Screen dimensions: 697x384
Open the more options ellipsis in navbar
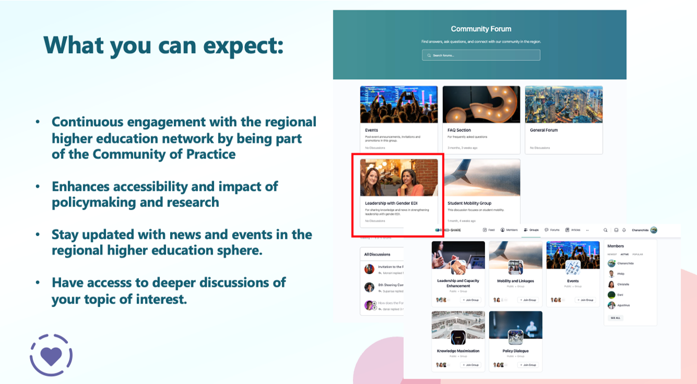[587, 230]
